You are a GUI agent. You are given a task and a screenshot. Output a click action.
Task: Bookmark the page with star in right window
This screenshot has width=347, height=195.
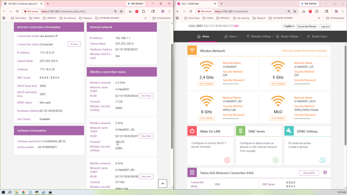(295, 11)
